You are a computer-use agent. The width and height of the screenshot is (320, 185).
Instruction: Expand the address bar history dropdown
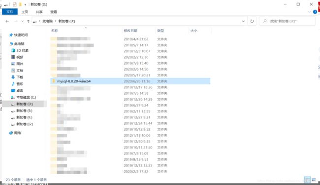coord(243,21)
